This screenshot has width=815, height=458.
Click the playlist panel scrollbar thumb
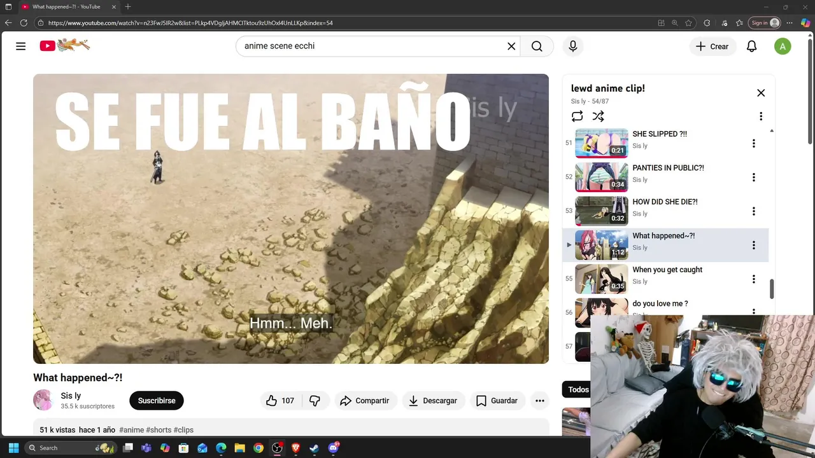tap(772, 289)
